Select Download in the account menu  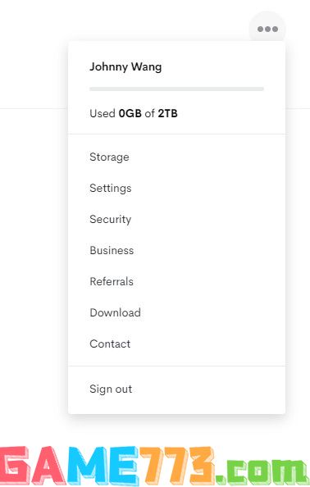(x=116, y=312)
